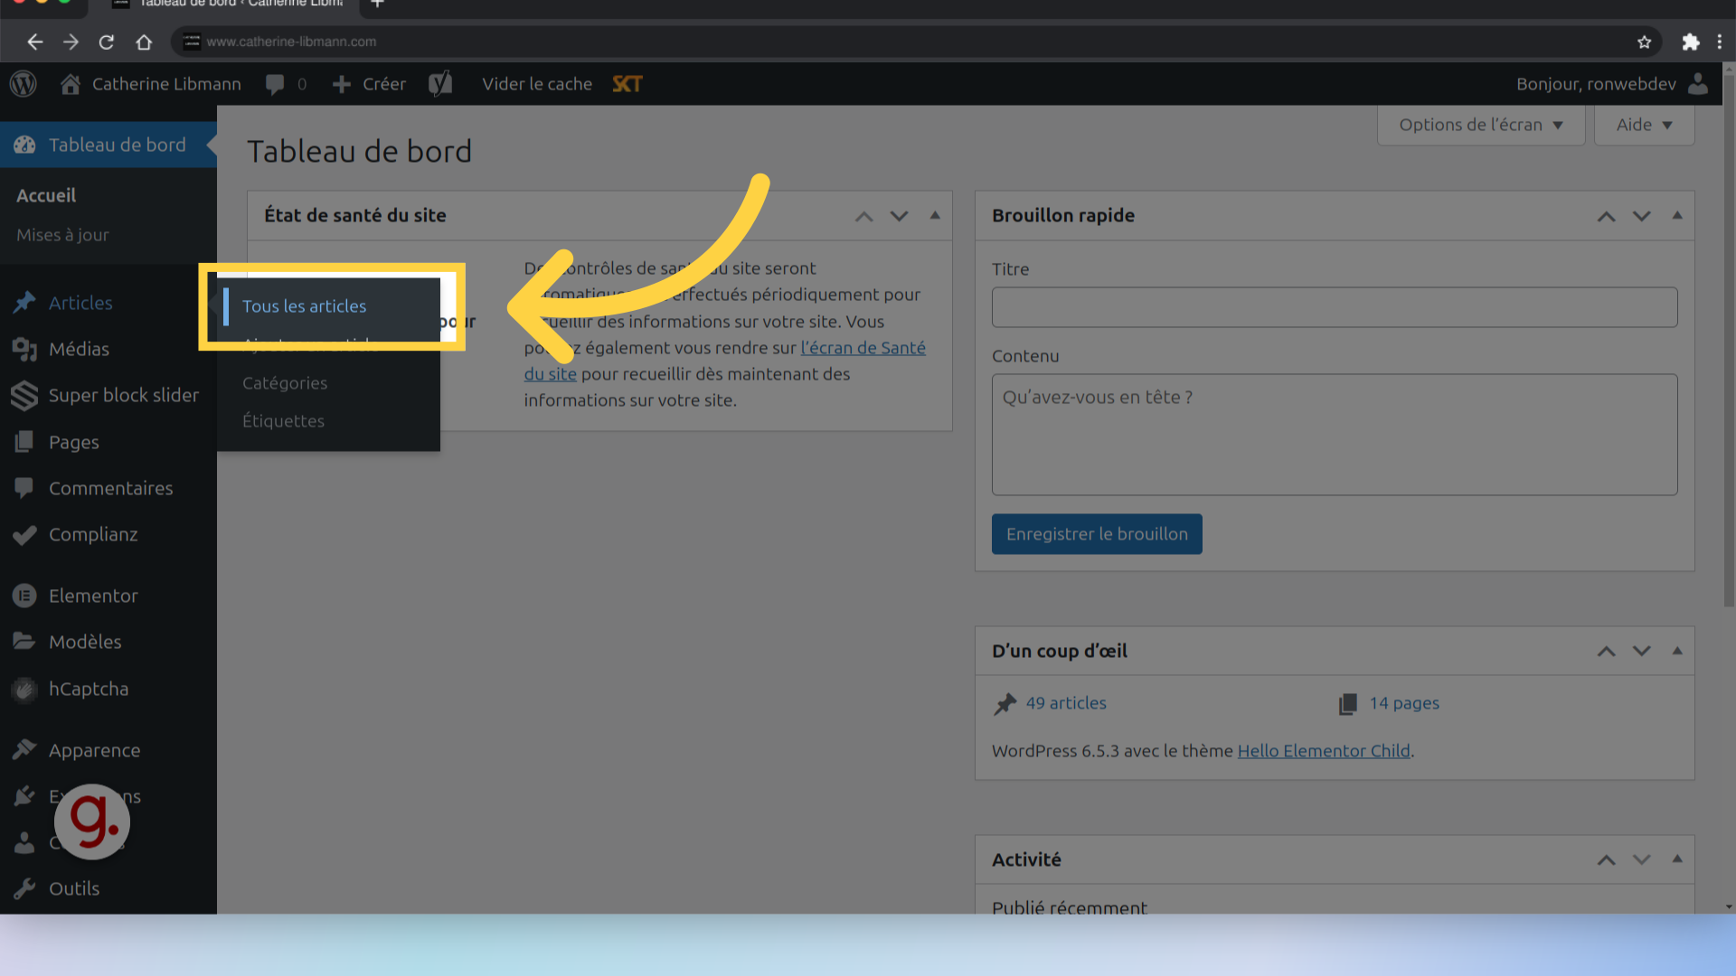This screenshot has width=1736, height=976.
Task: Open the 14 pages link
Action: [1404, 703]
